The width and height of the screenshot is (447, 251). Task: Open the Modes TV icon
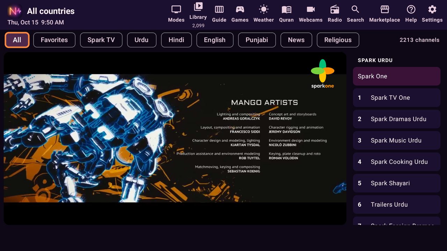point(176,9)
